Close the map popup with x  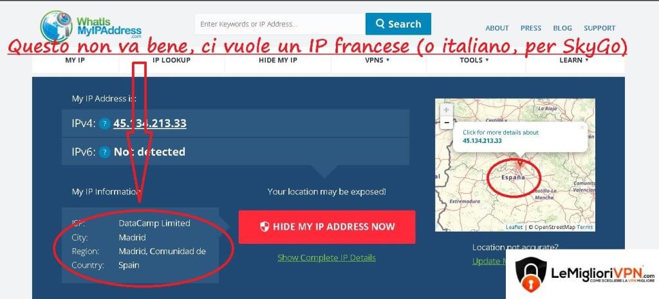click(x=582, y=127)
